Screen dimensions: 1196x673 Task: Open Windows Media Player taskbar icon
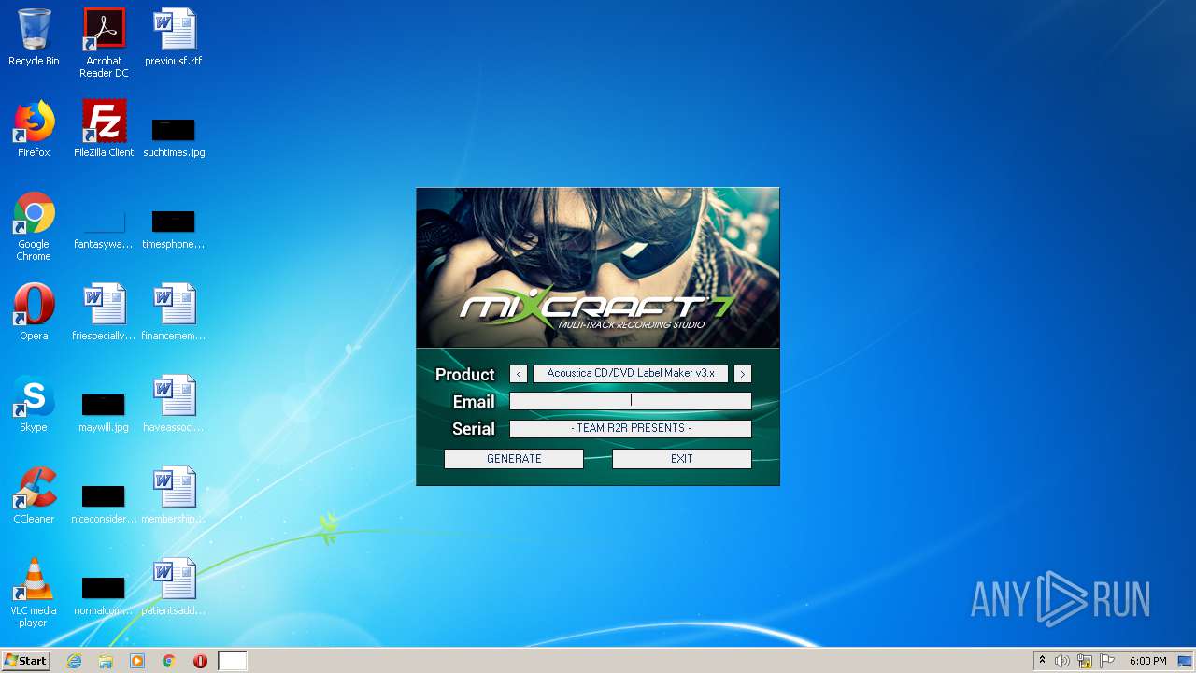tap(137, 661)
